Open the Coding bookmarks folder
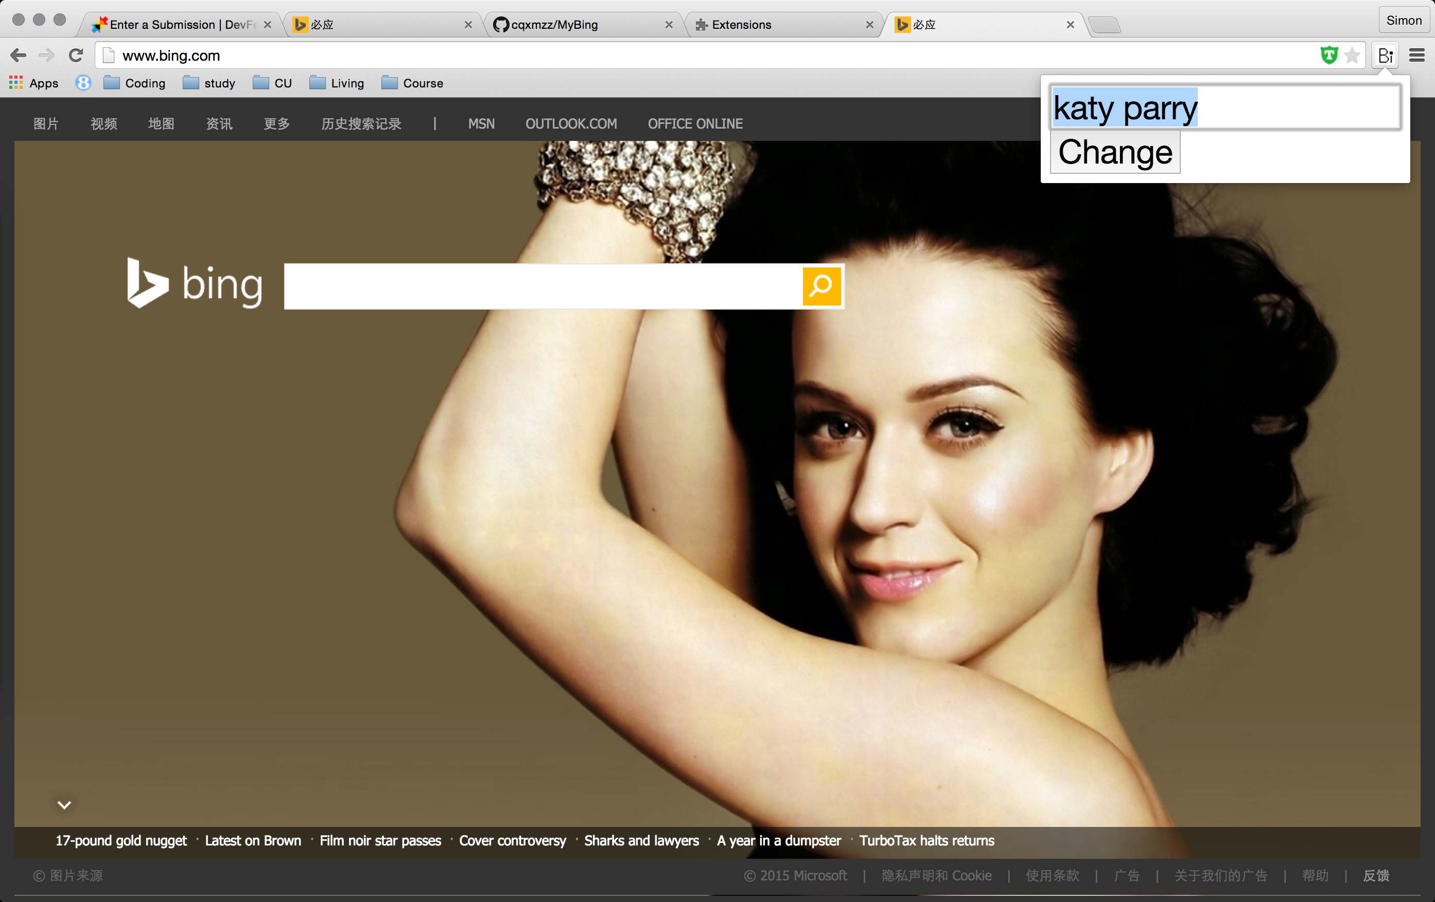Screen dimensions: 1435x902 (x=135, y=83)
